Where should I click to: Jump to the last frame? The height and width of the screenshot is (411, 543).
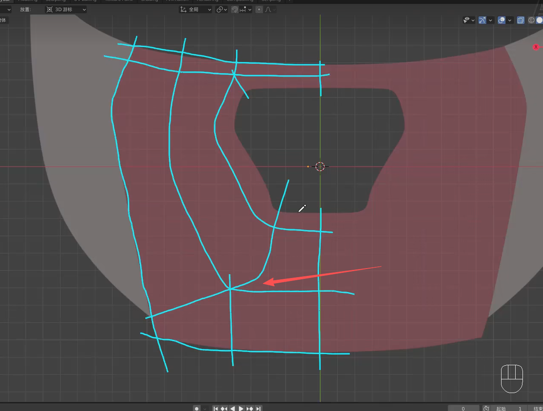tap(258, 408)
